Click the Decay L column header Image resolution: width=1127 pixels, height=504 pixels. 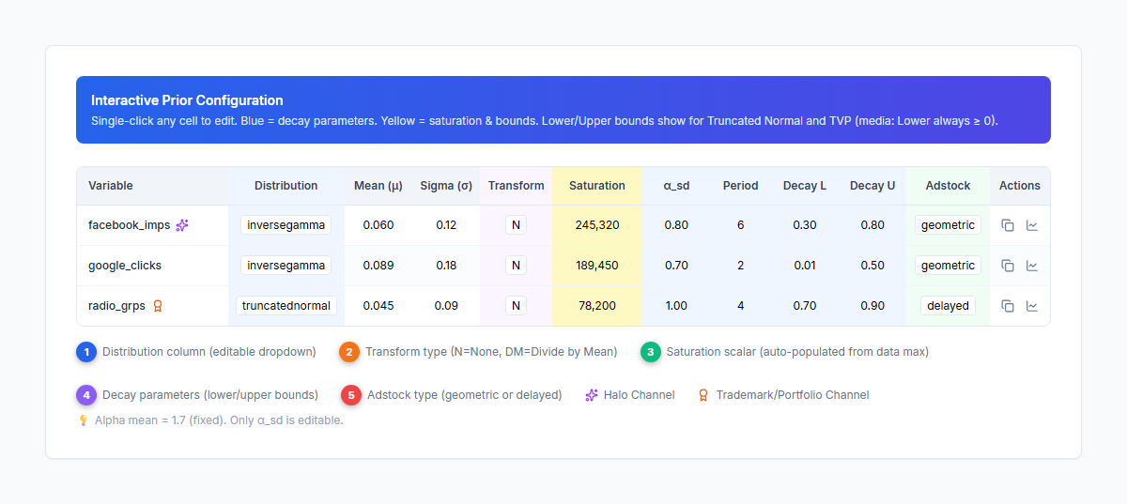click(x=805, y=186)
